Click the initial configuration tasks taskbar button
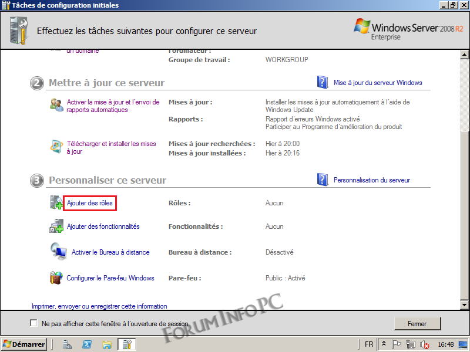 [127, 344]
